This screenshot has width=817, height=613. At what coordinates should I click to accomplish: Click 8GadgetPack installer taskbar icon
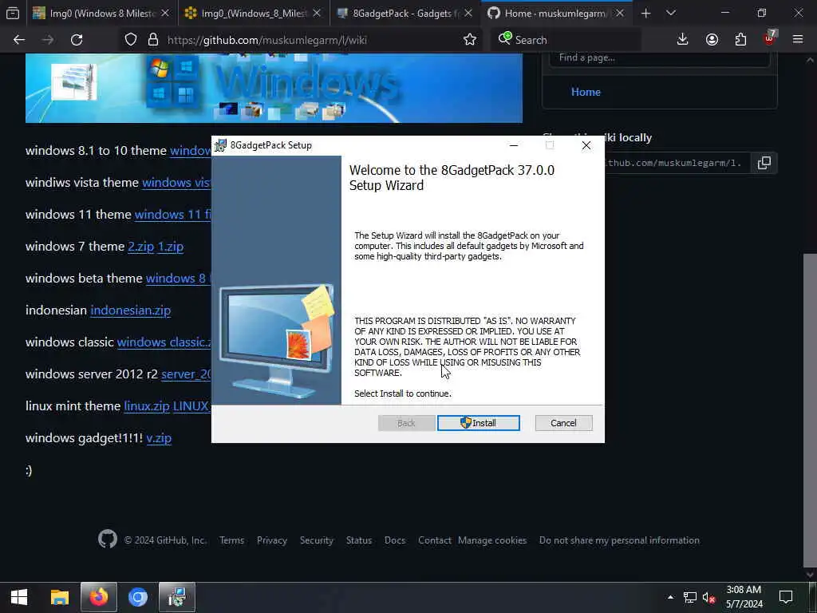pos(177,597)
